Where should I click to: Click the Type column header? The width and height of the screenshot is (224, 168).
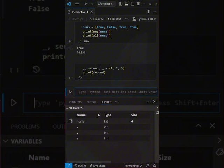(115, 115)
